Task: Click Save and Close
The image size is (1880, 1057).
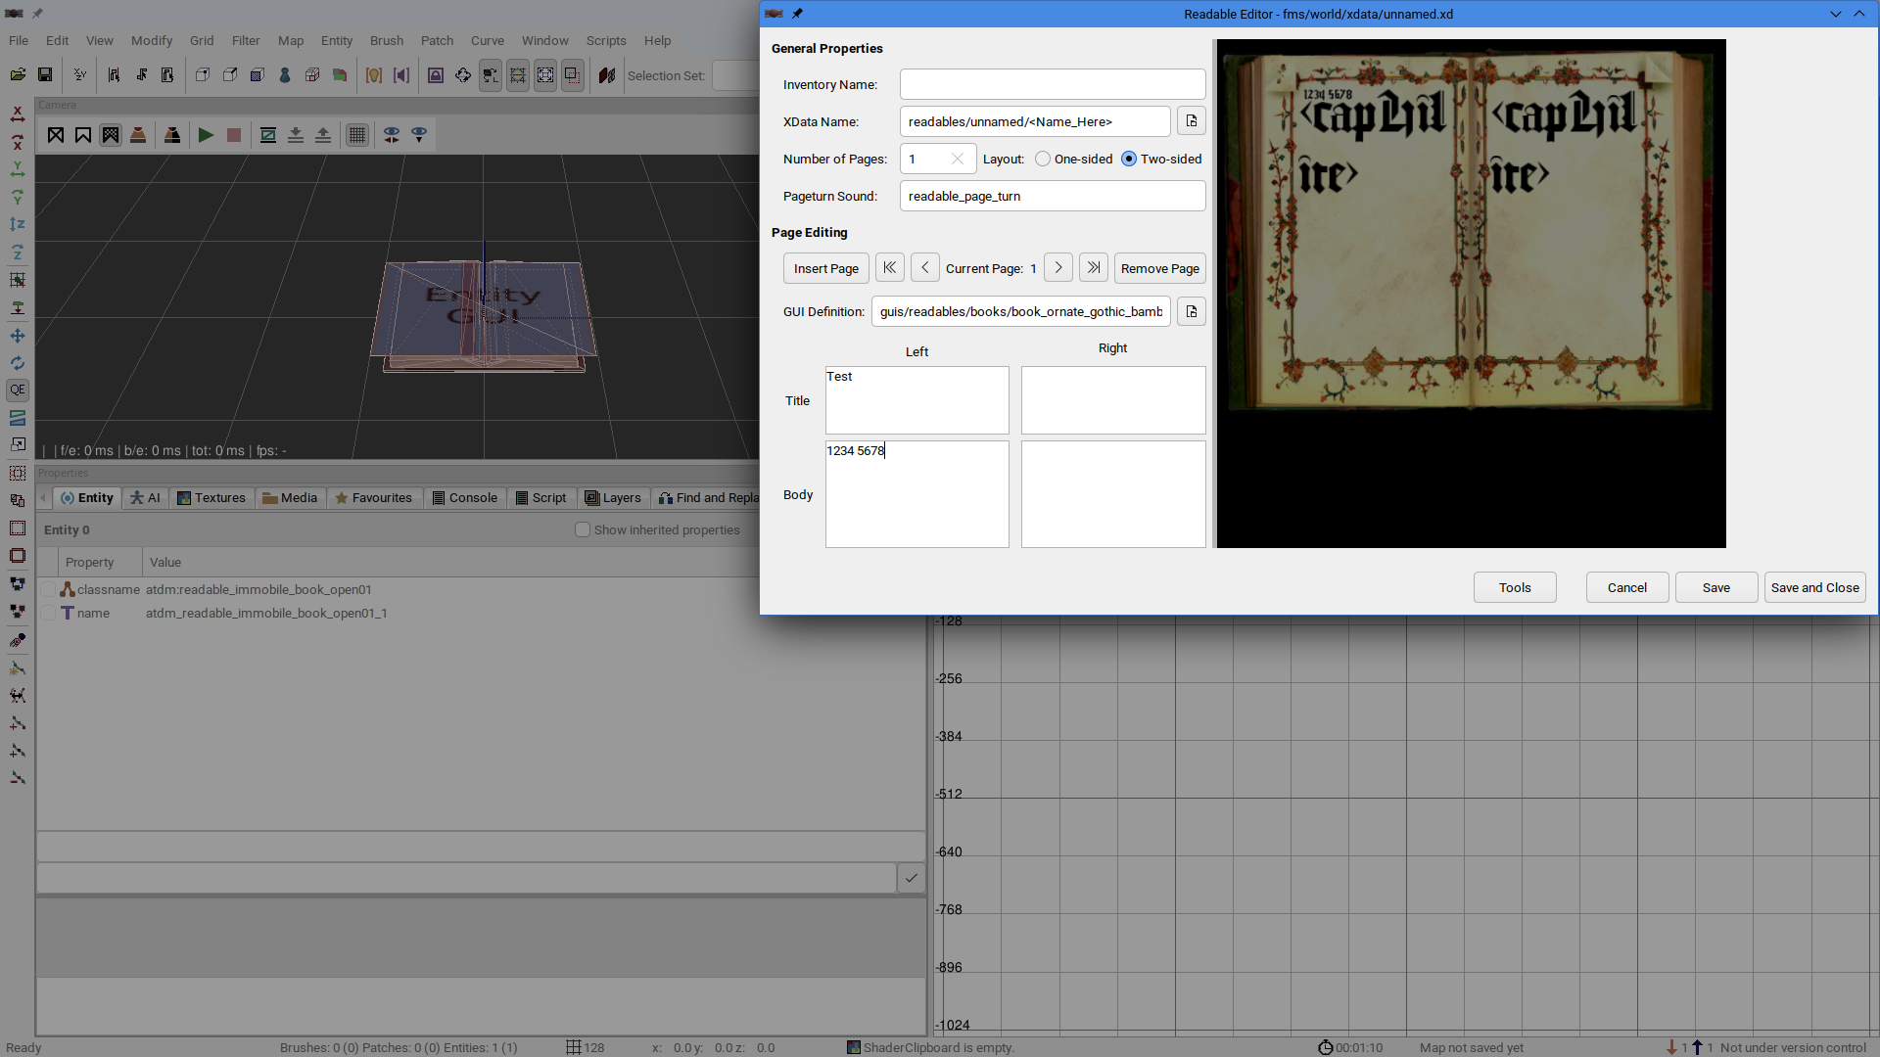Action: [1814, 587]
